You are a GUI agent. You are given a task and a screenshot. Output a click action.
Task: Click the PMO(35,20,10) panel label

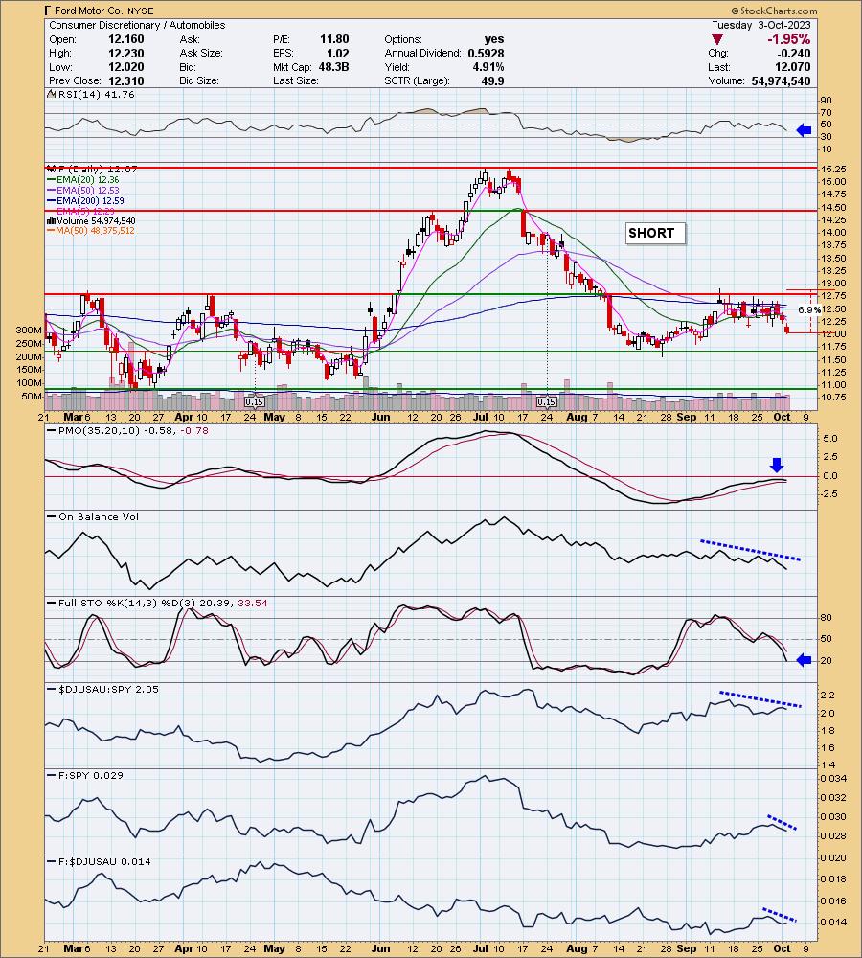(x=133, y=431)
